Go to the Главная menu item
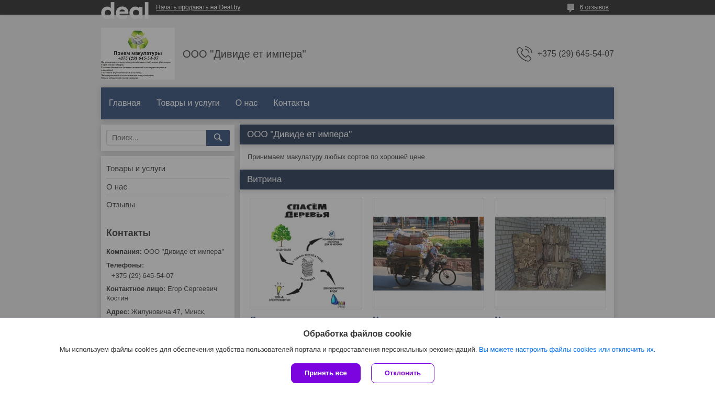Viewport: 715px width, 402px height. [125, 103]
